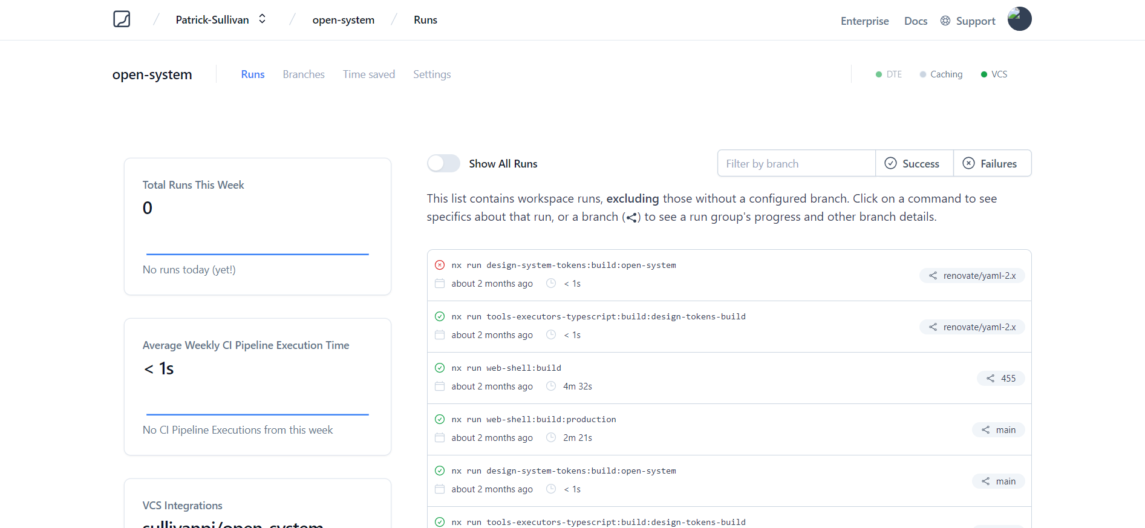Switch to the Runs tab
Image resolution: width=1145 pixels, height=528 pixels.
point(253,74)
